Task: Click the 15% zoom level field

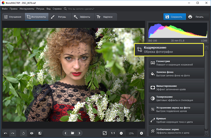Action: coord(131,133)
